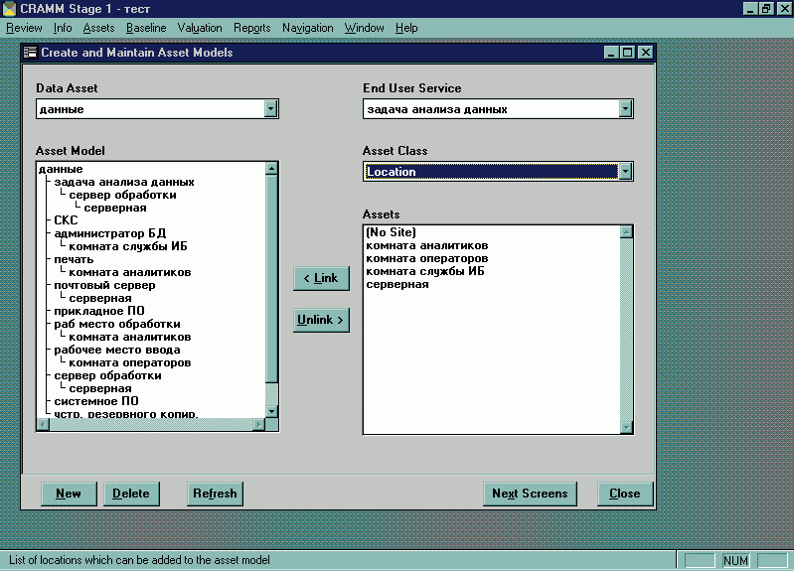Select серверная in Assets list
Viewport: 794px width, 571px height.
(x=397, y=284)
